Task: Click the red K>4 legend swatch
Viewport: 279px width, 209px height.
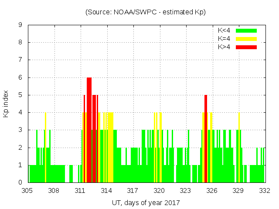Action: (x=246, y=47)
